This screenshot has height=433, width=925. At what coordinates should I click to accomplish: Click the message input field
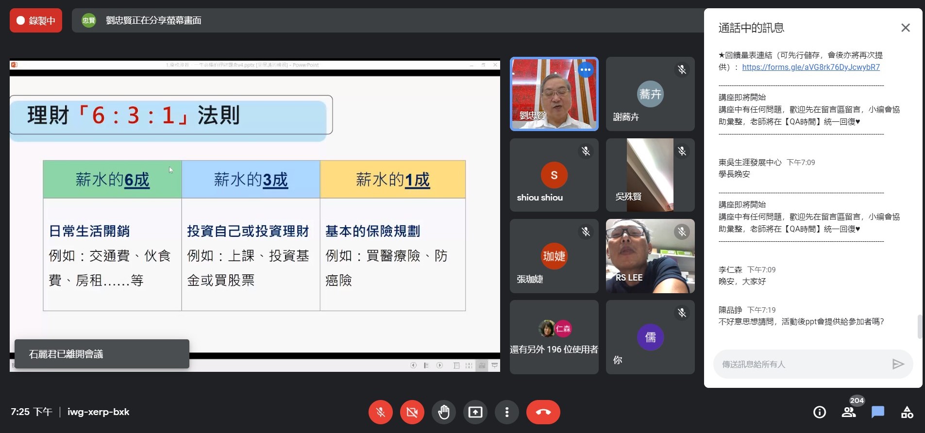pos(801,364)
